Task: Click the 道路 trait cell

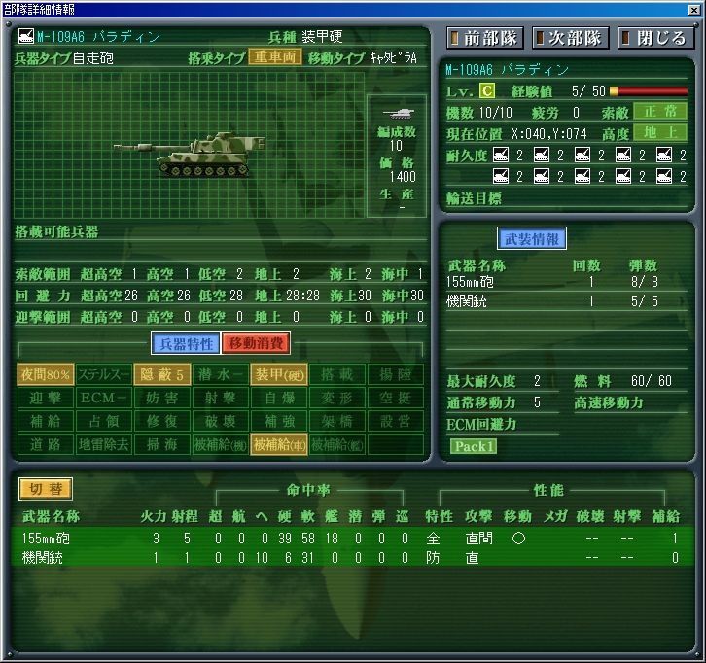Action: point(46,444)
